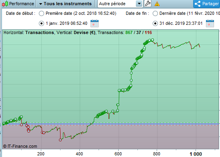The height and width of the screenshot is (157, 220).
Task: Click the 1 janv. 2019 06:52:40 date text
Action: [67, 23]
